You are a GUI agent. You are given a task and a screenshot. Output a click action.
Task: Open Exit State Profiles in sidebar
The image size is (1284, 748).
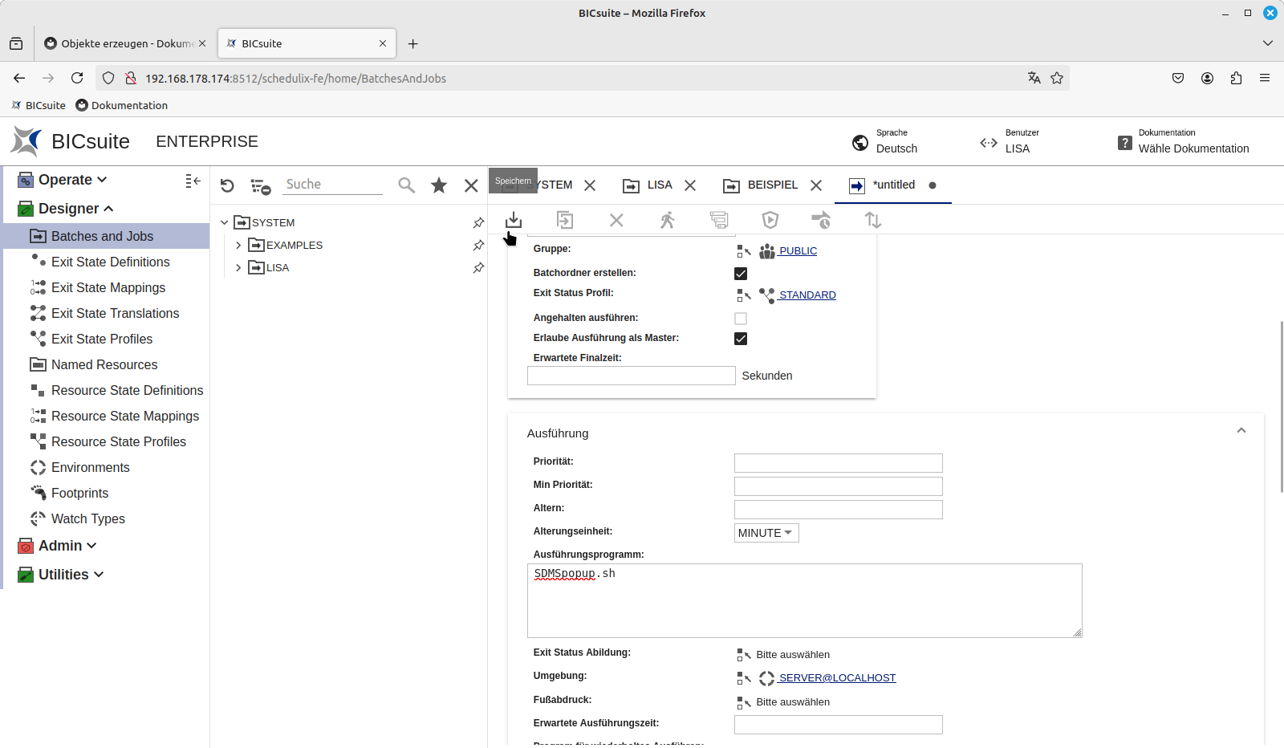click(102, 339)
